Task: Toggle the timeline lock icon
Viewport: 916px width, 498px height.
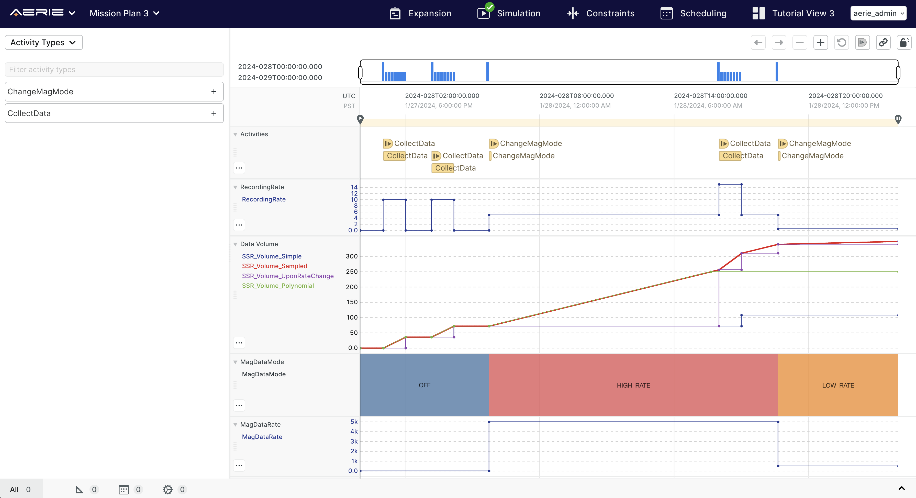Action: 903,43
